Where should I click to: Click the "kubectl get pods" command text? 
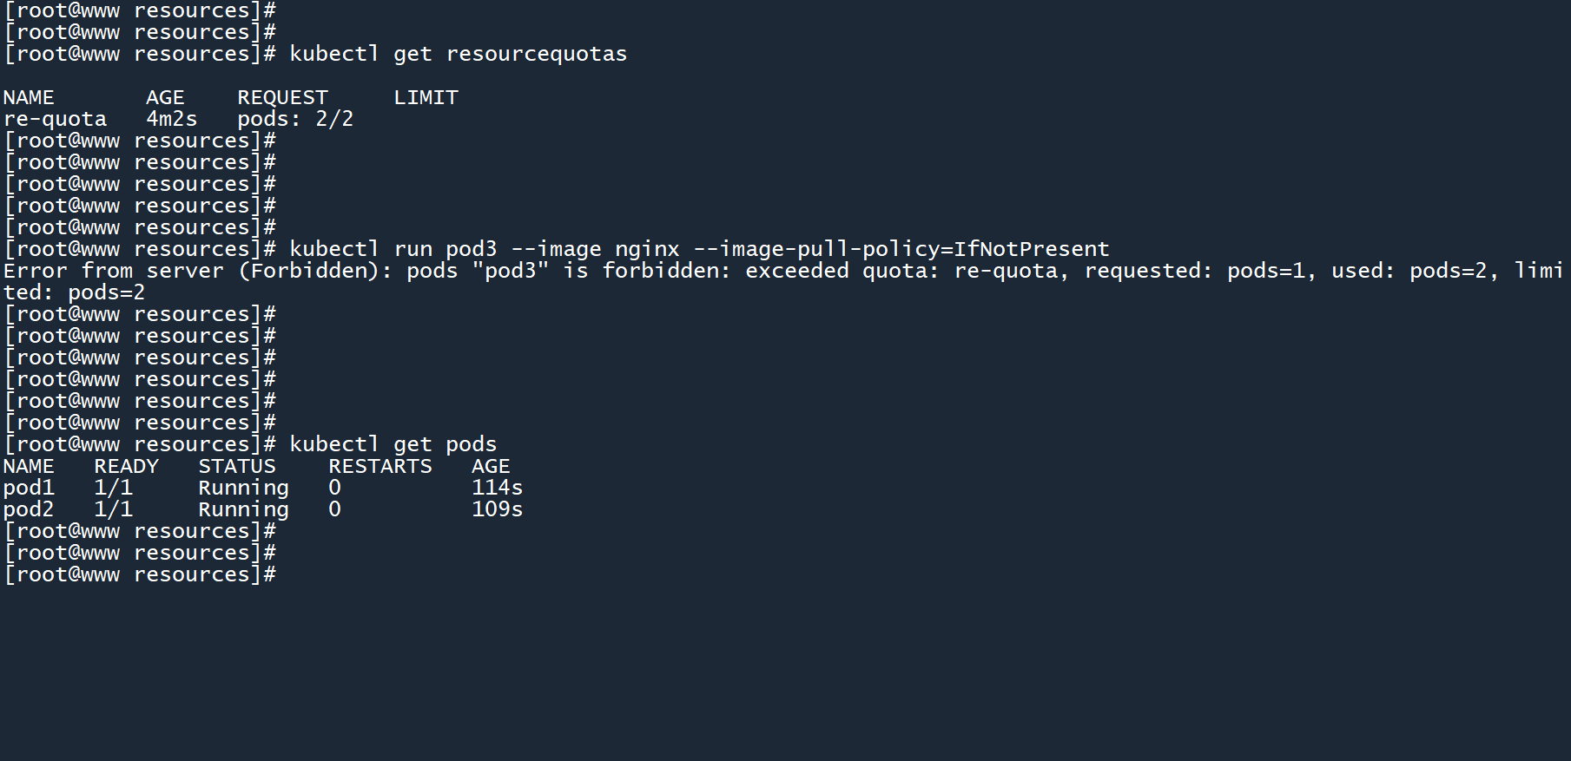[393, 444]
